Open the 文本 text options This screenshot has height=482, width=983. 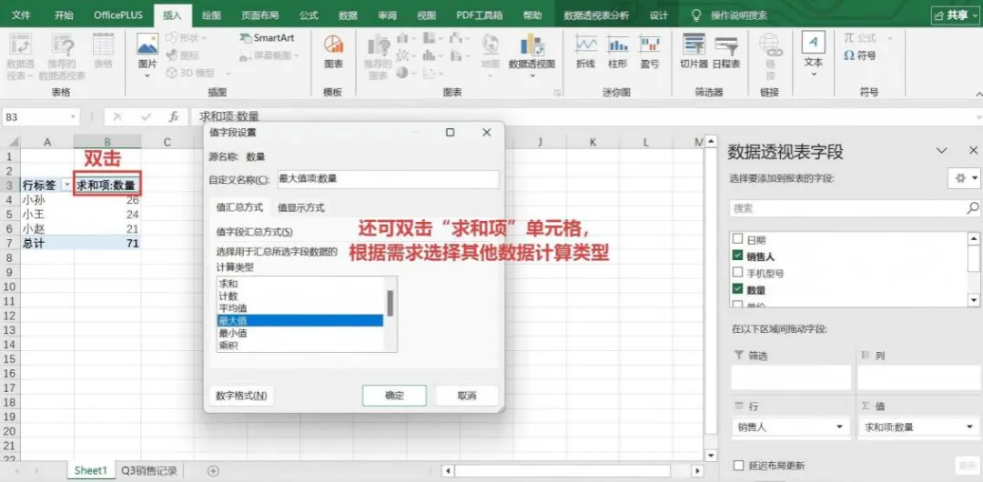[813, 53]
